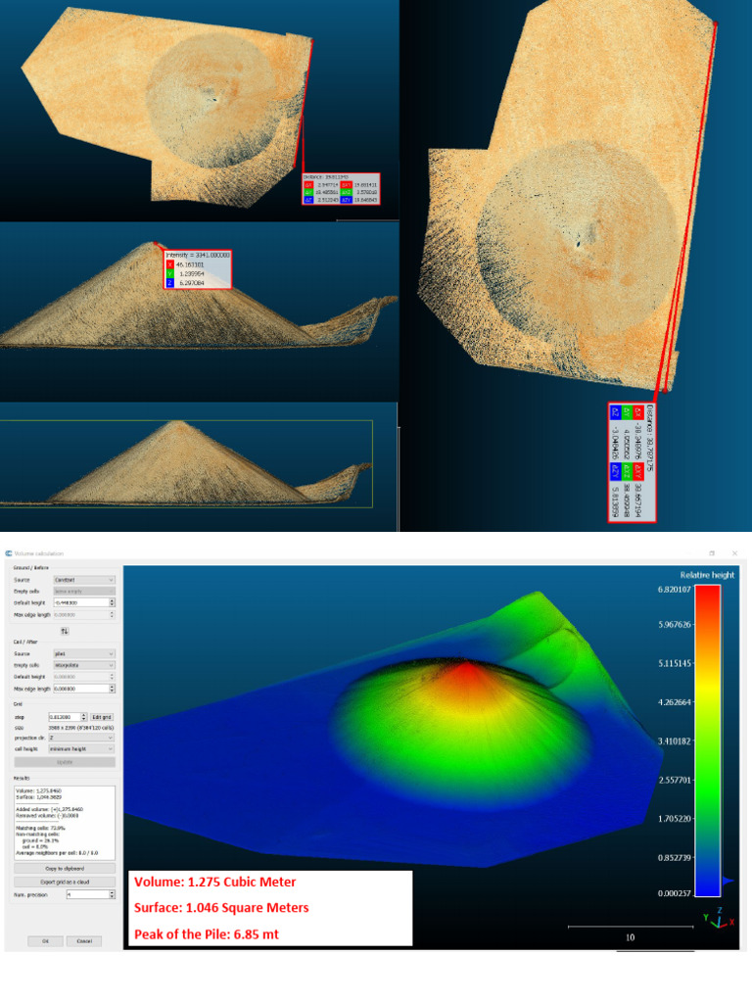Click the 3.410182 color scale value

(x=675, y=740)
